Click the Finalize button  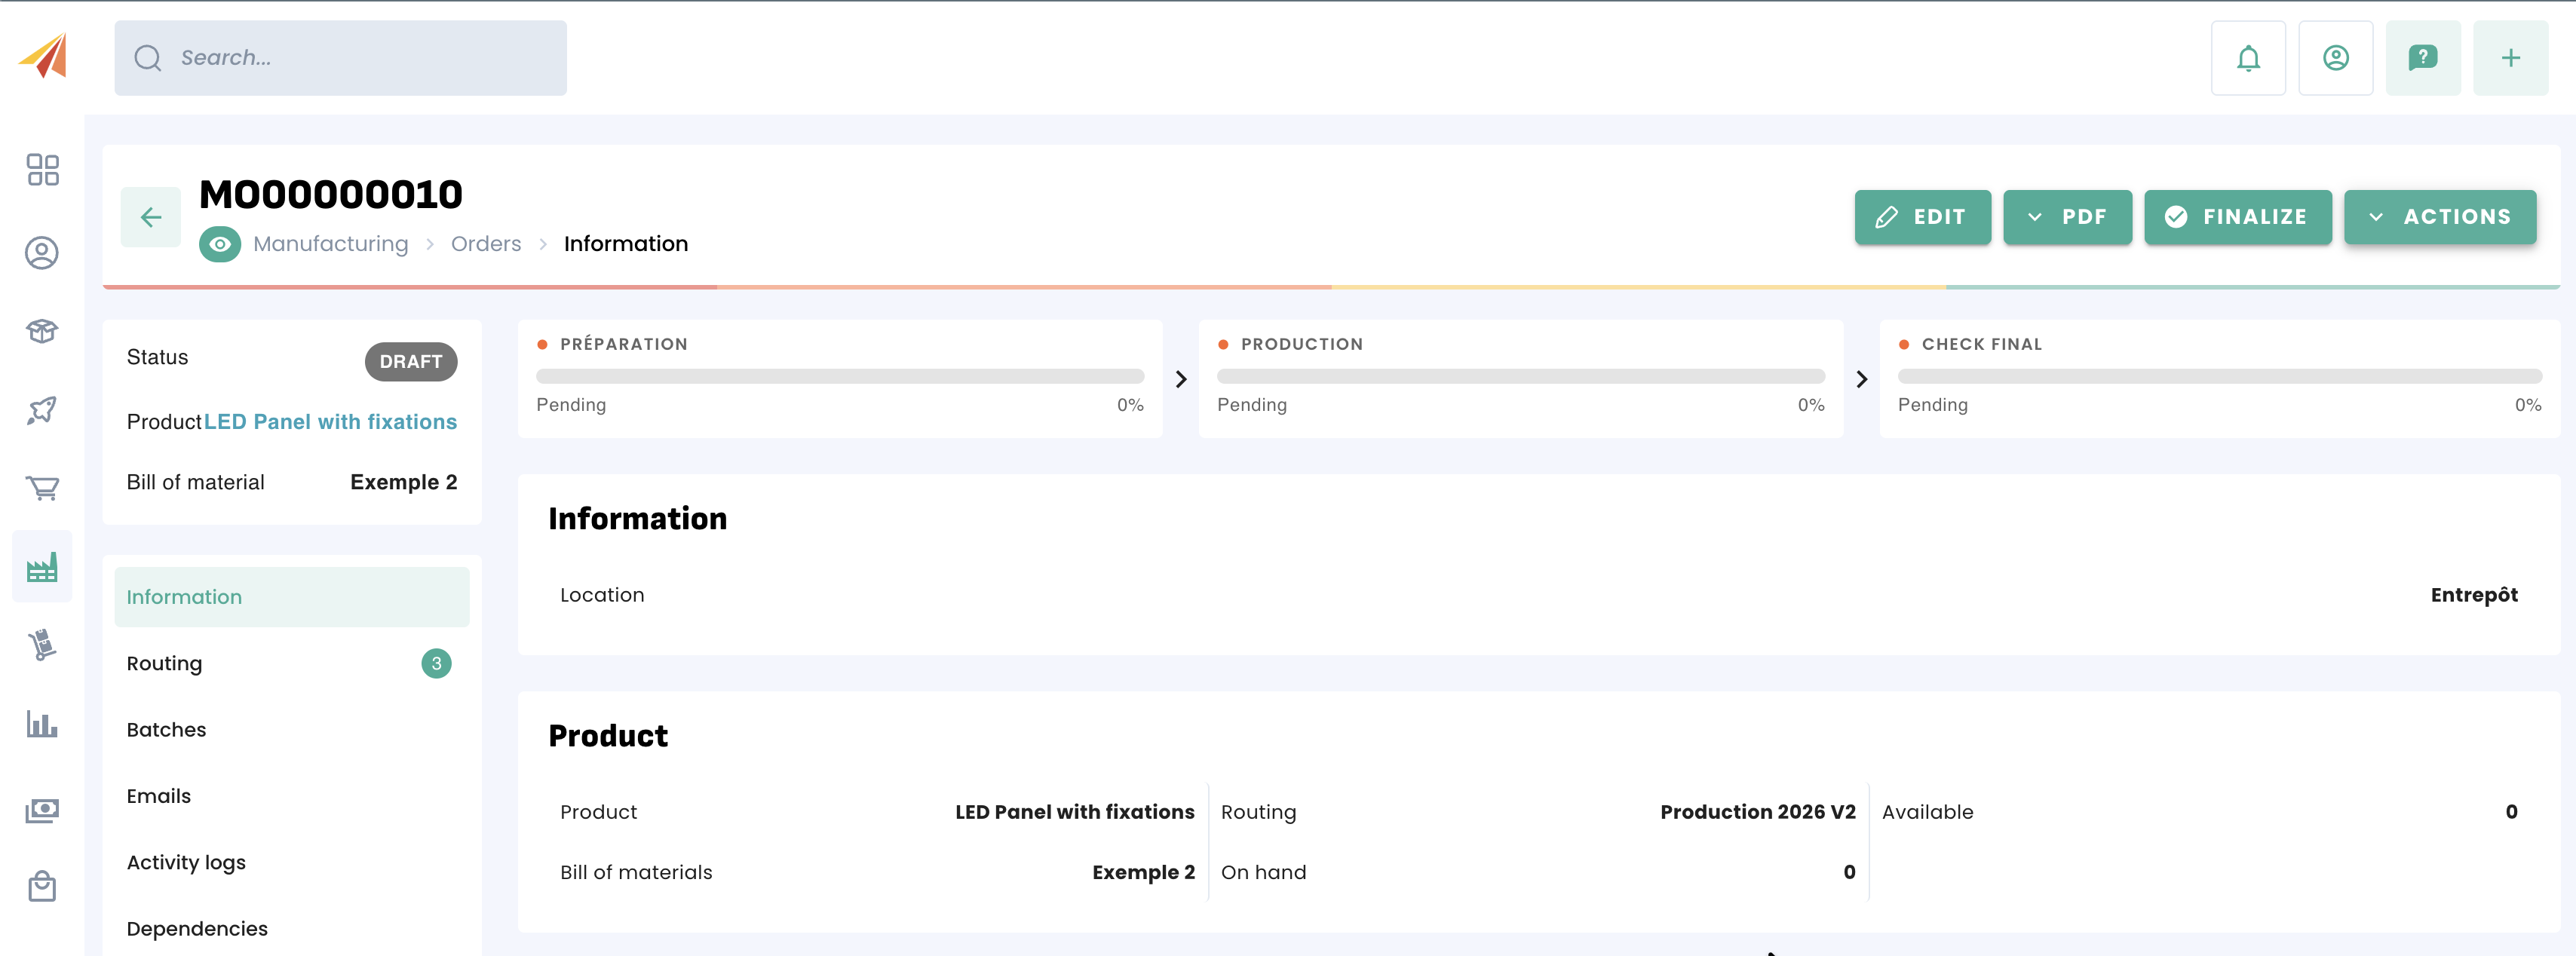(2237, 217)
